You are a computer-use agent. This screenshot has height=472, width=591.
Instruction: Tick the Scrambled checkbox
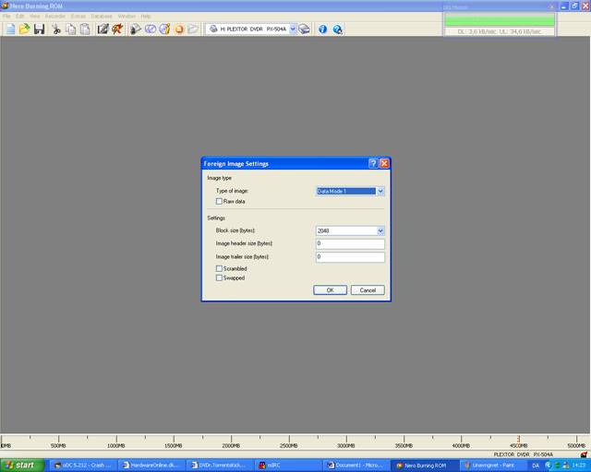219,268
